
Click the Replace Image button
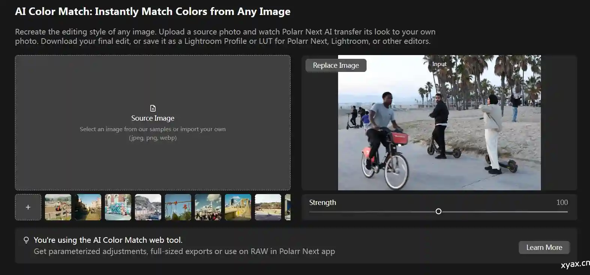pos(336,65)
